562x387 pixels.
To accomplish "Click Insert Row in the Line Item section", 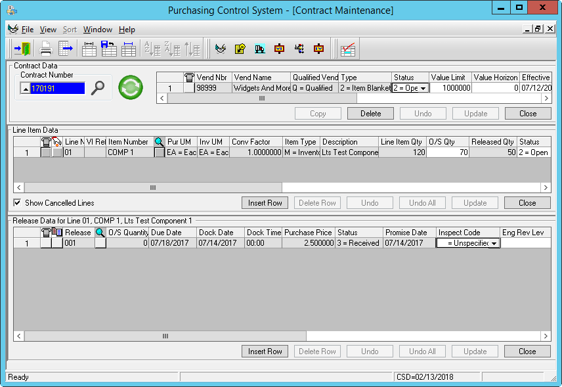I will point(265,203).
